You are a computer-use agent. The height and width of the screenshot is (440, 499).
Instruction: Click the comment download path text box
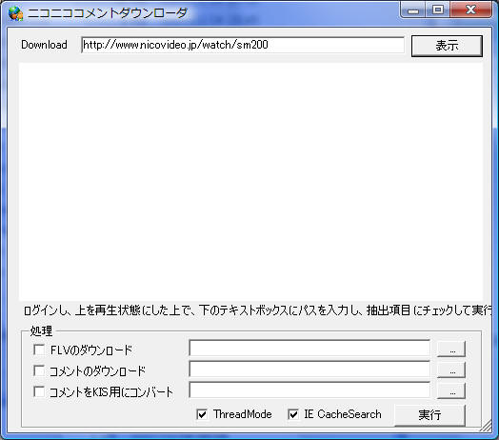click(309, 369)
